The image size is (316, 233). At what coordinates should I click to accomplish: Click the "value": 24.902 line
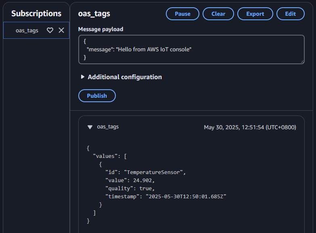pos(130,181)
